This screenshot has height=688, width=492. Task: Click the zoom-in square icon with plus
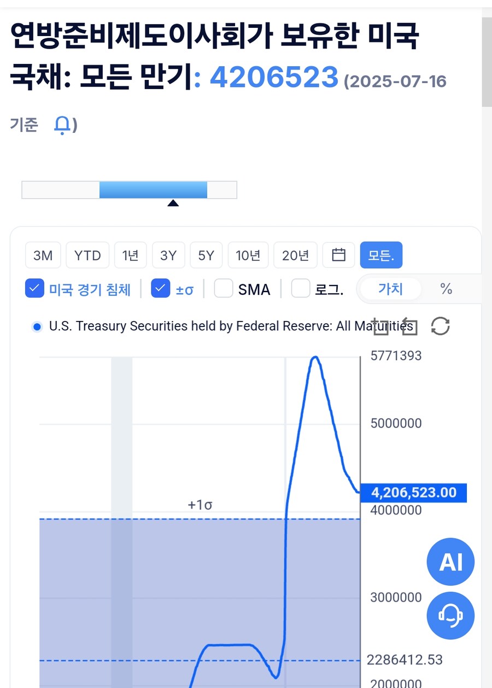tap(380, 326)
